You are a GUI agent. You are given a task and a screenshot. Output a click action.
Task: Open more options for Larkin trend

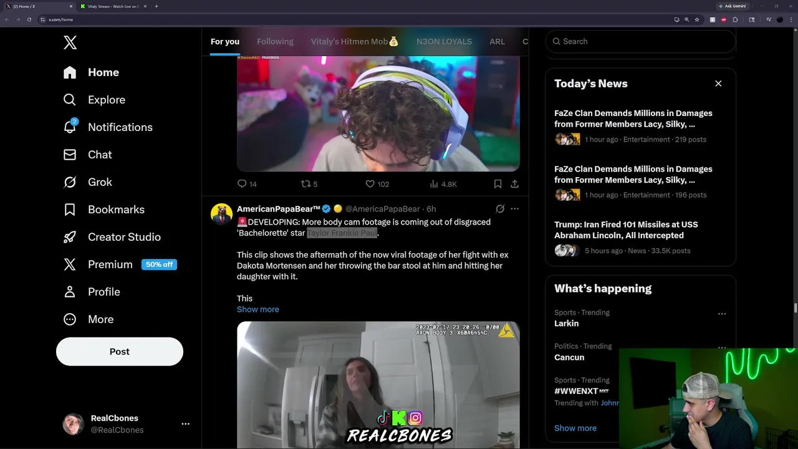pyautogui.click(x=722, y=314)
